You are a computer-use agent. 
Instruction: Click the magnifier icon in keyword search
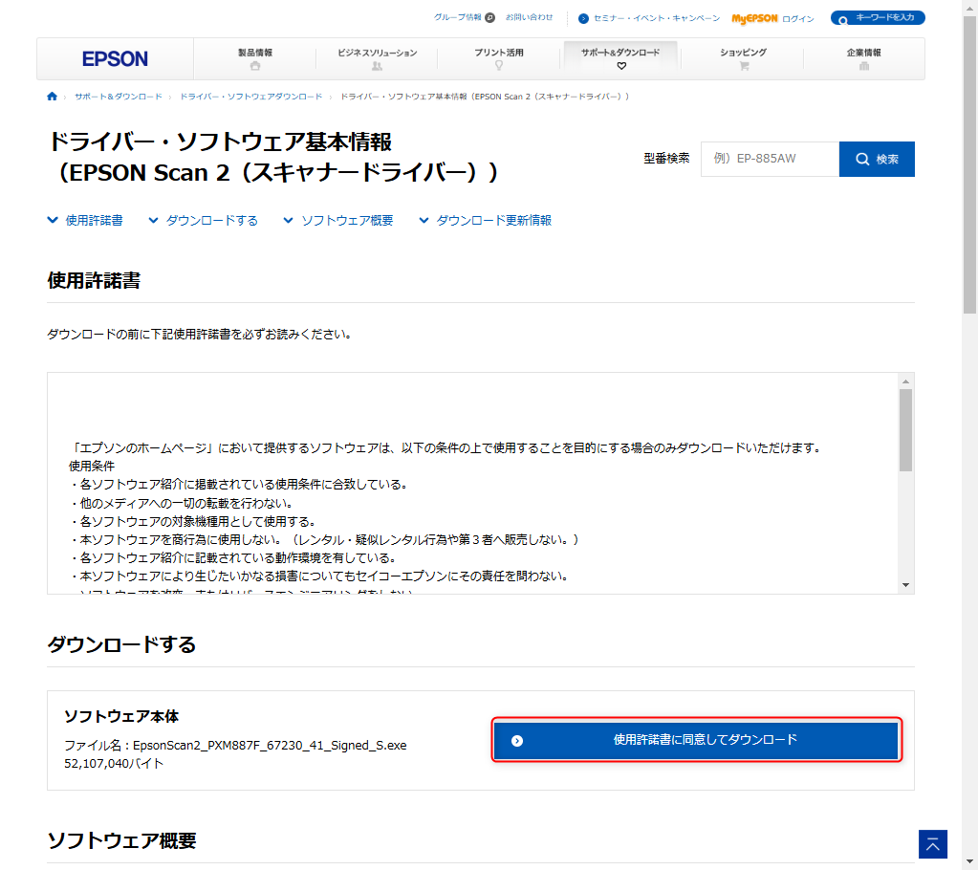(x=842, y=20)
